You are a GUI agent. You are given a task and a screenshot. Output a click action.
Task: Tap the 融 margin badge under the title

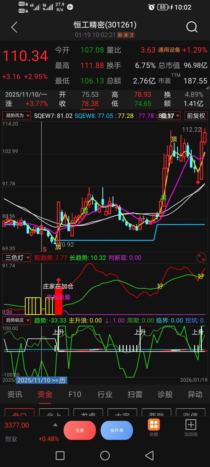[x=120, y=35]
